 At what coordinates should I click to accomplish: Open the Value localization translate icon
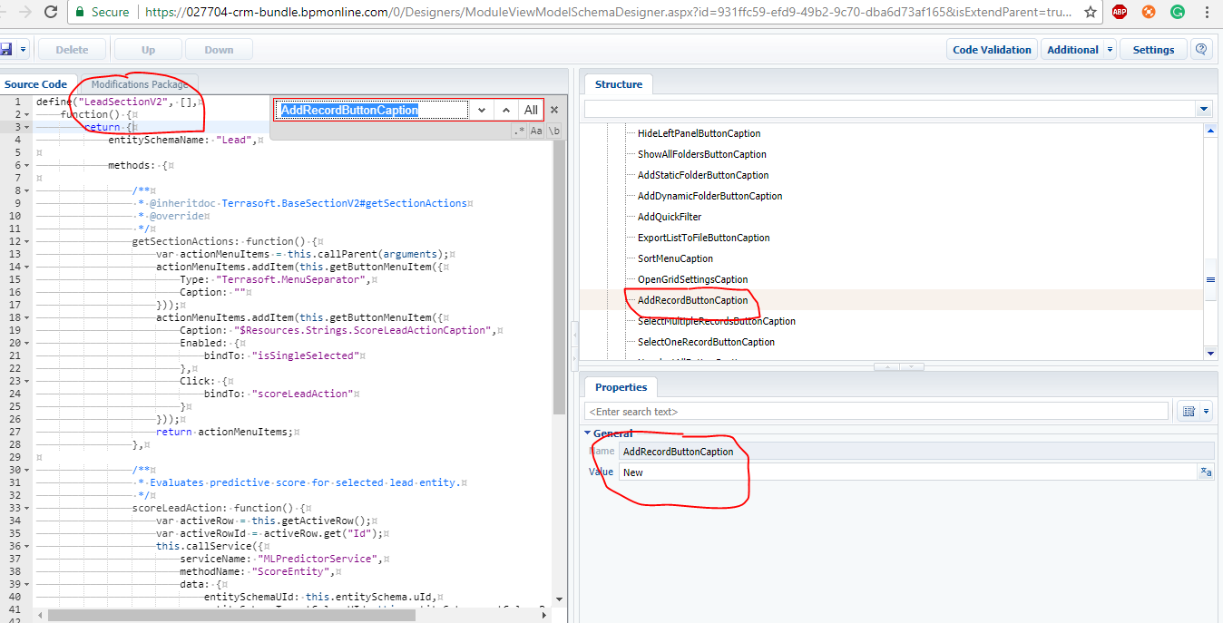1206,472
